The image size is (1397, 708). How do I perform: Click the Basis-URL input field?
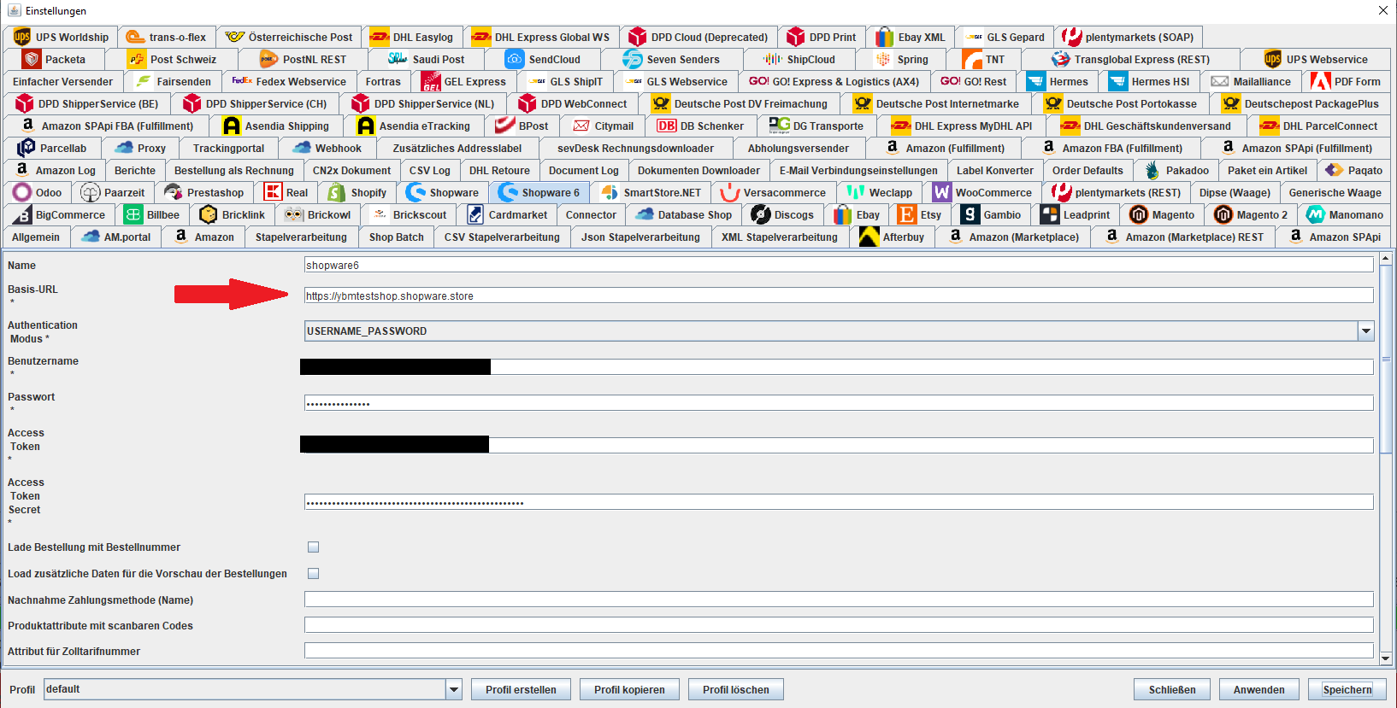click(x=839, y=295)
